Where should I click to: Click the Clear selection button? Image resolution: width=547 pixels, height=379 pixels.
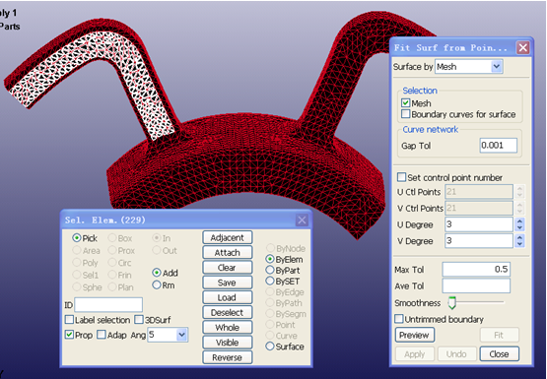(227, 268)
